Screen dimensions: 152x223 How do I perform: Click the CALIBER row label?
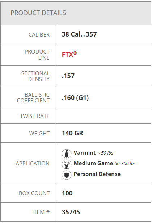tap(39, 35)
